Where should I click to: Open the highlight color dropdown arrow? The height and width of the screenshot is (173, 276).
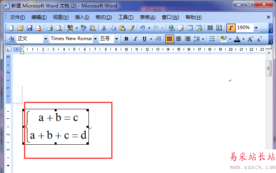click(x=230, y=39)
